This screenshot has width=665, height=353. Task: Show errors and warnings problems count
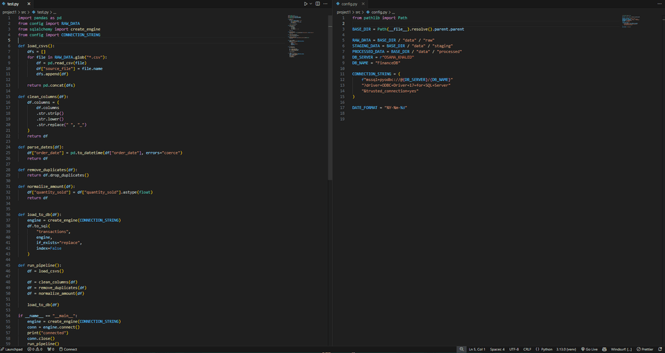click(x=35, y=349)
